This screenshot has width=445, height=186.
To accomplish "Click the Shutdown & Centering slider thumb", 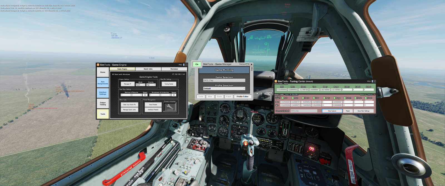I will point(160,95).
